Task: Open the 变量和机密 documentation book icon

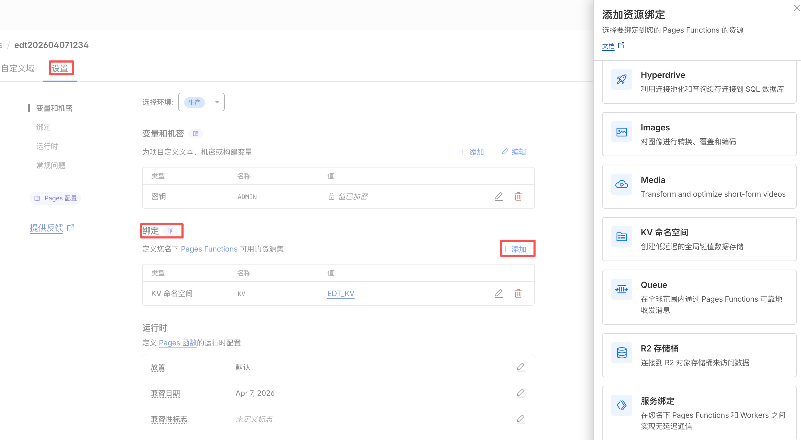Action: pyautogui.click(x=195, y=134)
